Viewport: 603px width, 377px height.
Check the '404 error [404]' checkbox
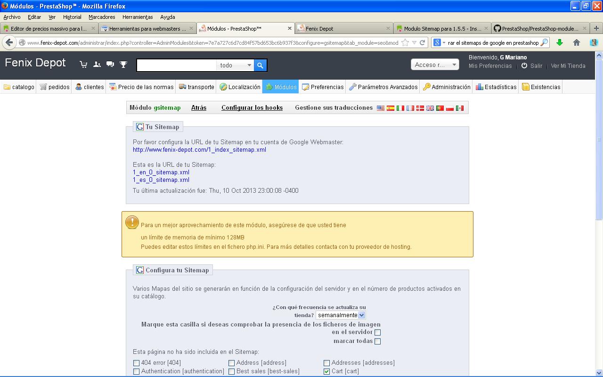point(136,363)
